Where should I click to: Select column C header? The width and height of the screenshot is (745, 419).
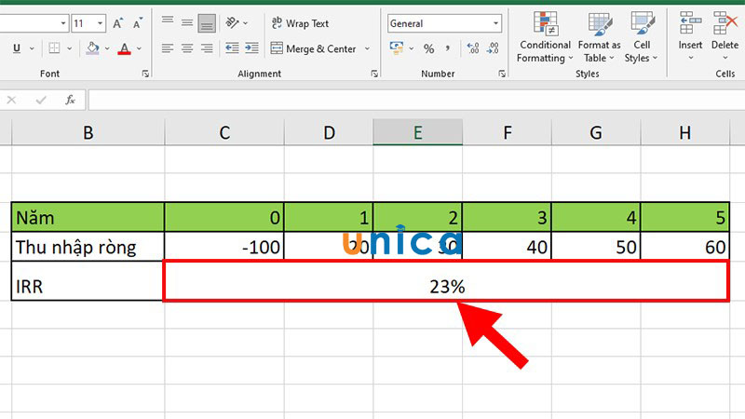(x=224, y=132)
